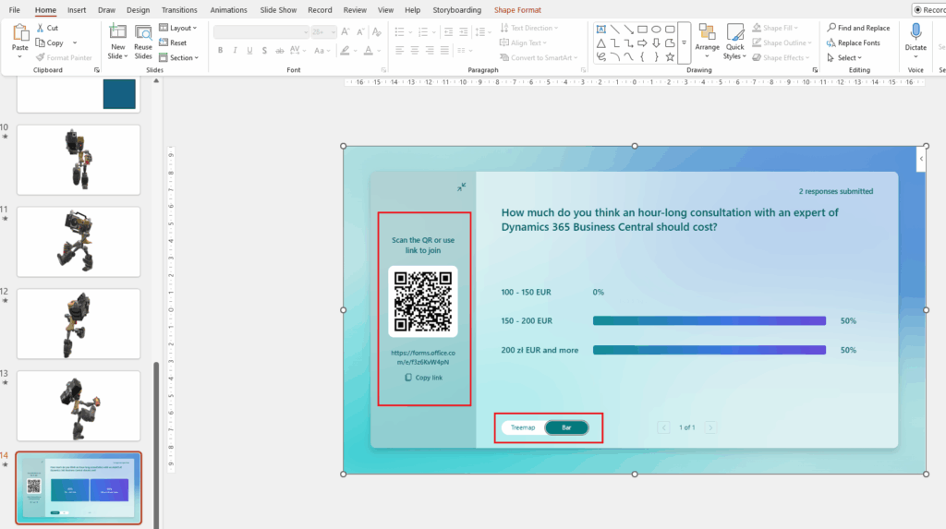Switch to the Shape Format tab
Image resolution: width=946 pixels, height=529 pixels.
pyautogui.click(x=517, y=10)
